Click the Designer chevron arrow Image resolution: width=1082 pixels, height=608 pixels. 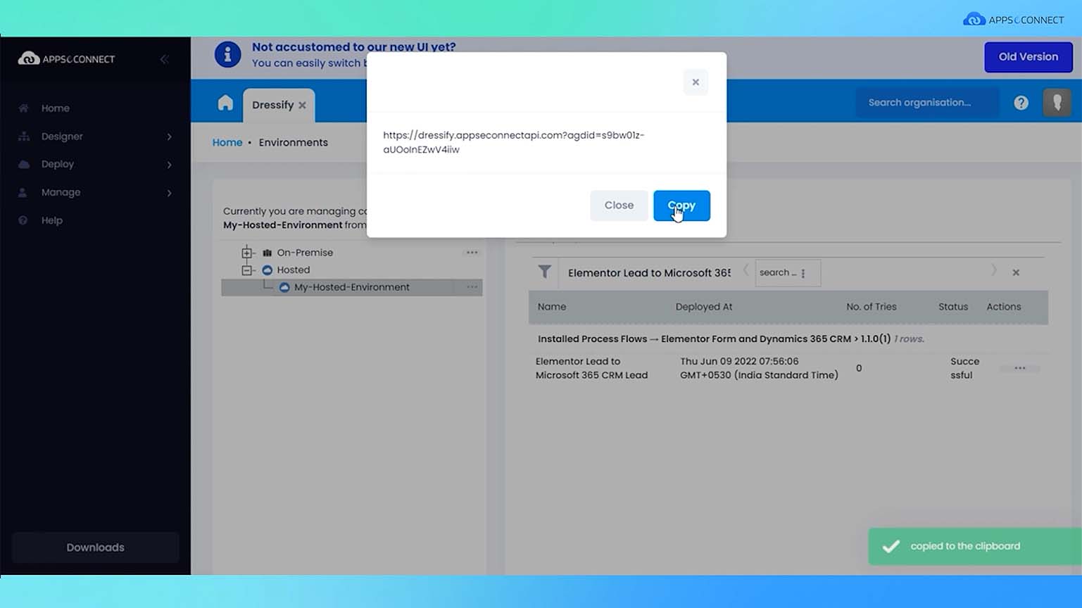pyautogui.click(x=169, y=137)
